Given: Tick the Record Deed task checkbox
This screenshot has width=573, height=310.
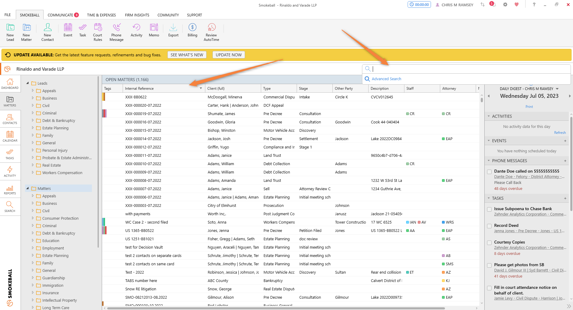Looking at the screenshot, I should tap(489, 226).
